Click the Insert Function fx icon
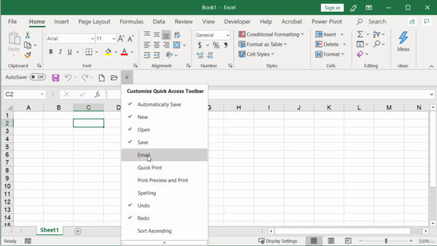 pyautogui.click(x=97, y=94)
